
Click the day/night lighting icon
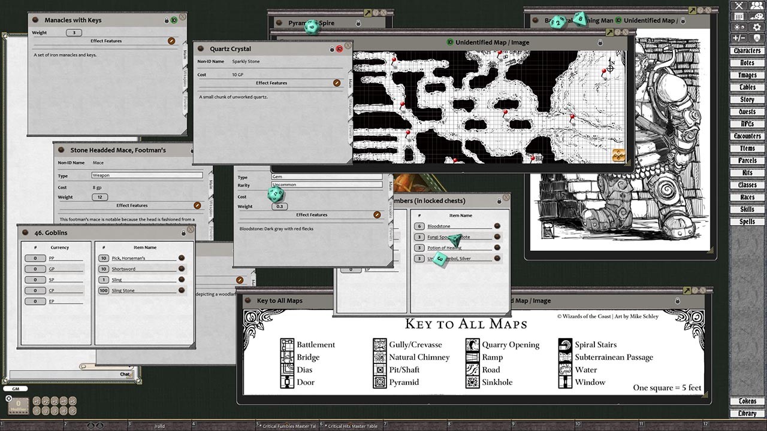(x=739, y=26)
